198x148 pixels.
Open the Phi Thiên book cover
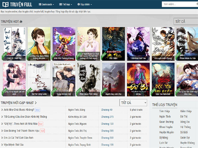click(x=114, y=44)
